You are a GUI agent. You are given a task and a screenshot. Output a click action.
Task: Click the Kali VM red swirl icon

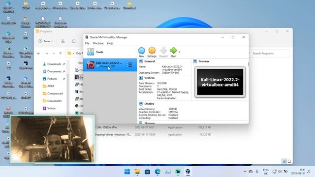[91, 65]
